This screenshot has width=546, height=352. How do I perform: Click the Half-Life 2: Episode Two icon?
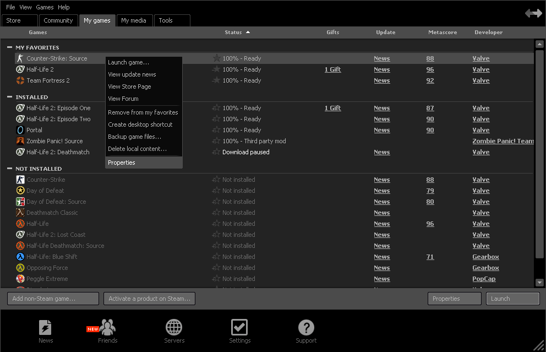pos(20,119)
